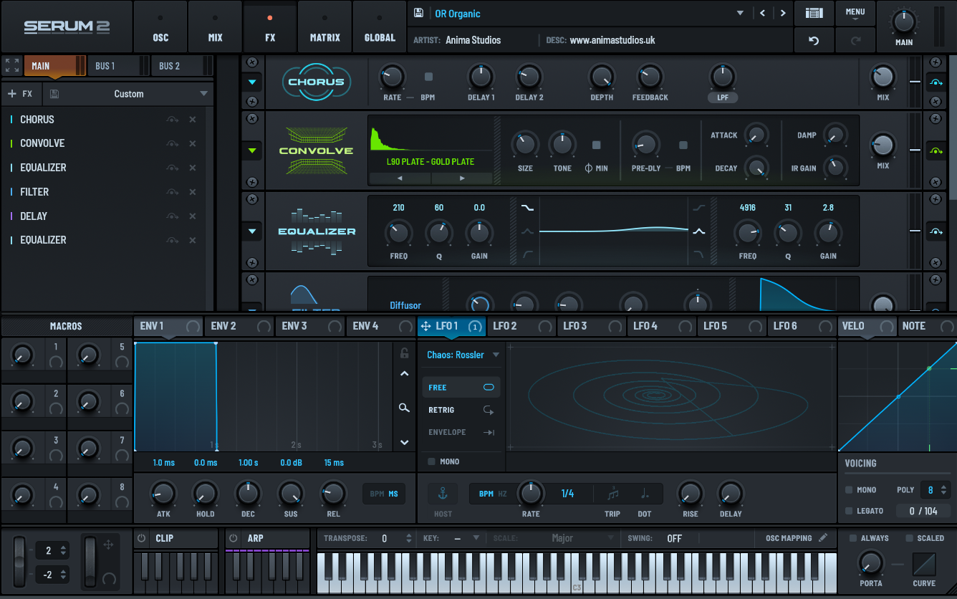Click the MAIN volume knob

(903, 21)
